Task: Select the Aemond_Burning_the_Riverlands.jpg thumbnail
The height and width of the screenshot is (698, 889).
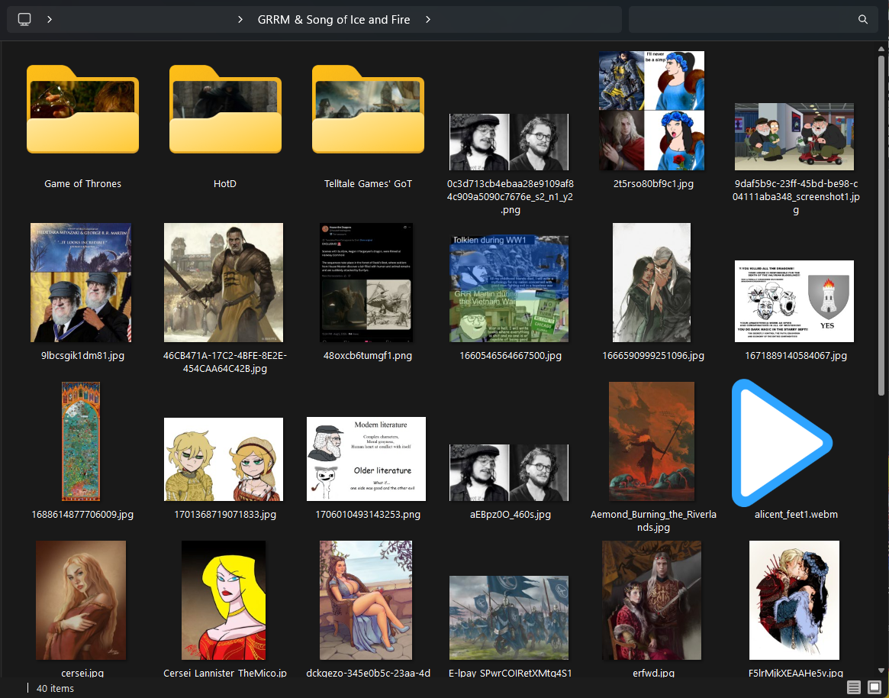Action: (652, 441)
